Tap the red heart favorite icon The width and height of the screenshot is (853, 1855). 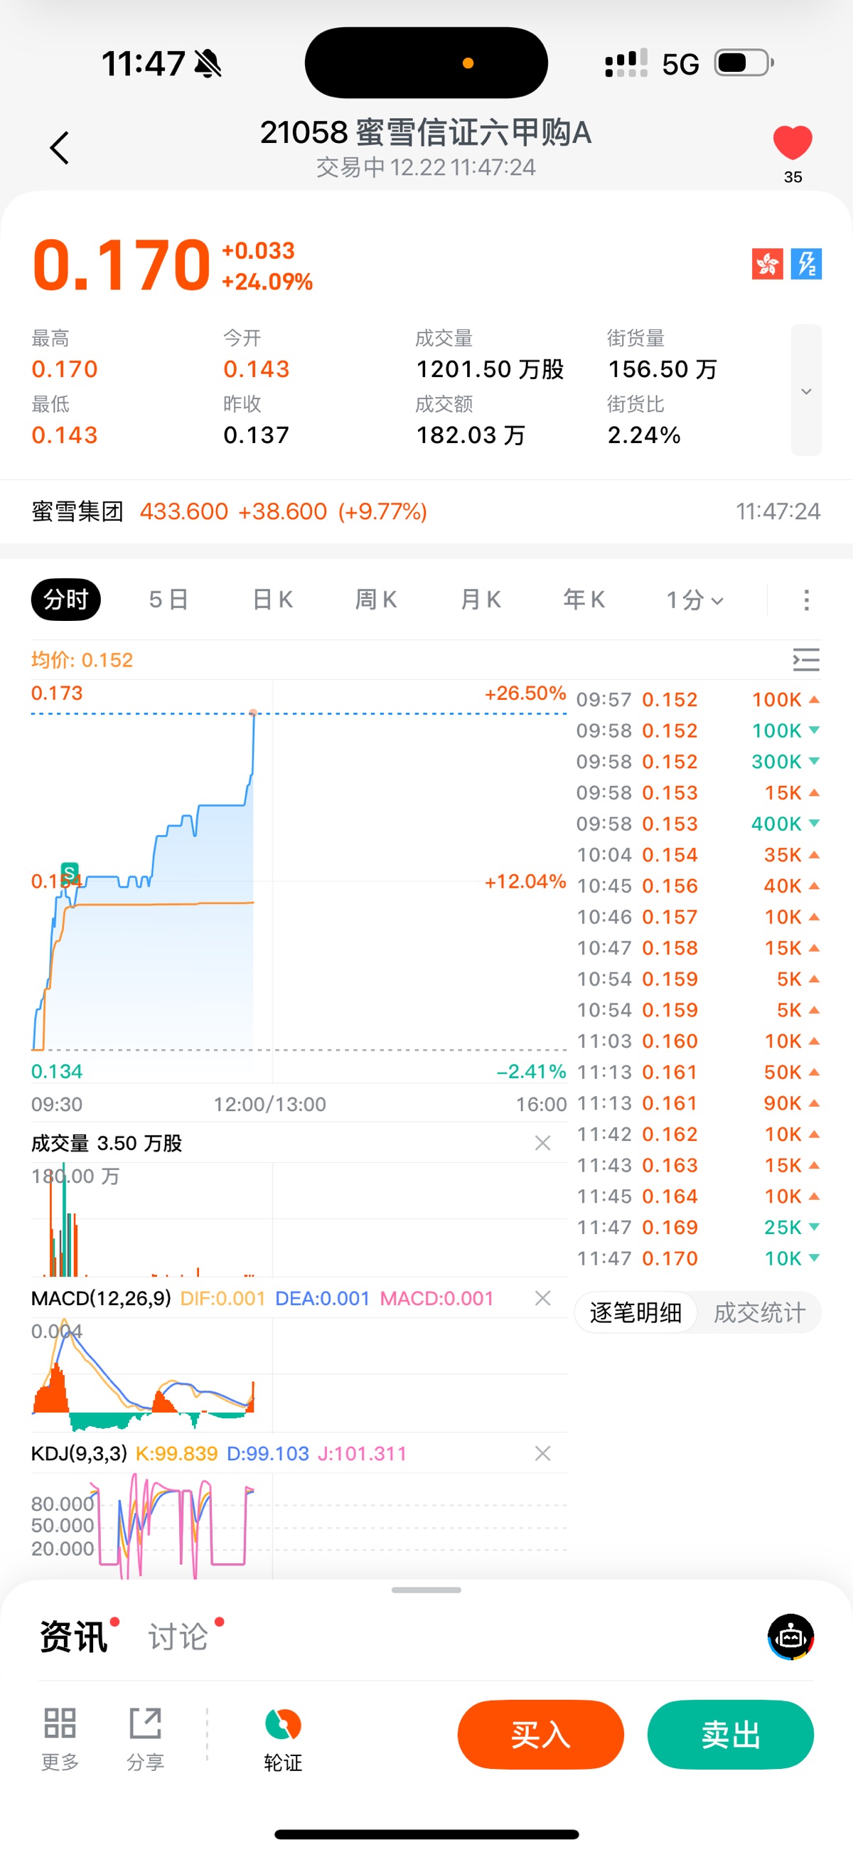792,142
